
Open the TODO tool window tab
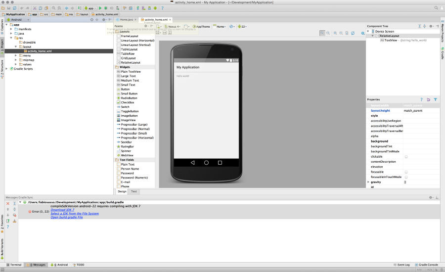point(79,265)
